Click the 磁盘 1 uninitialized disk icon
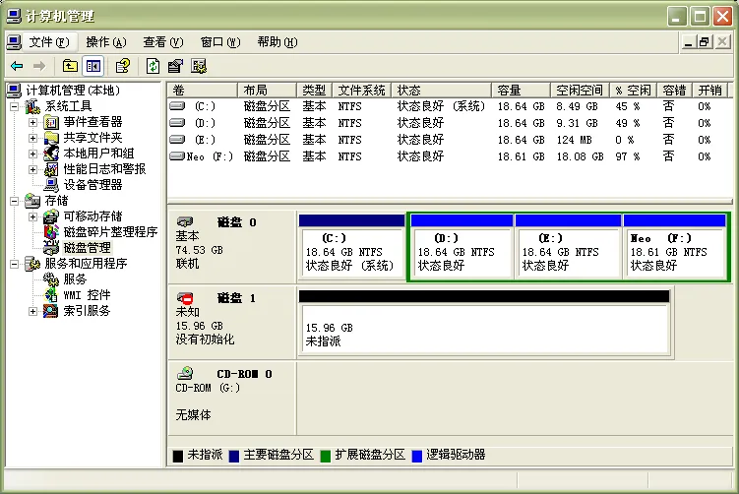The width and height of the screenshot is (739, 494). (185, 298)
